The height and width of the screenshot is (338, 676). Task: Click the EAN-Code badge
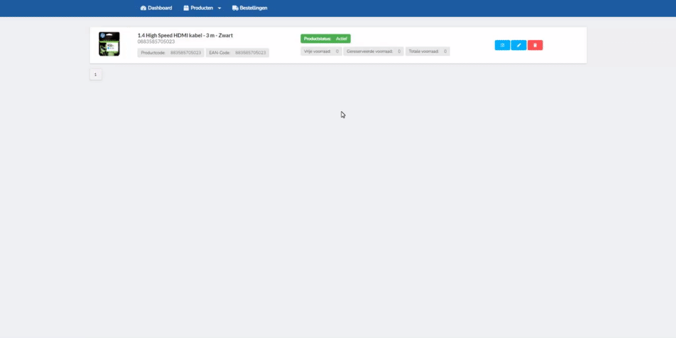237,53
